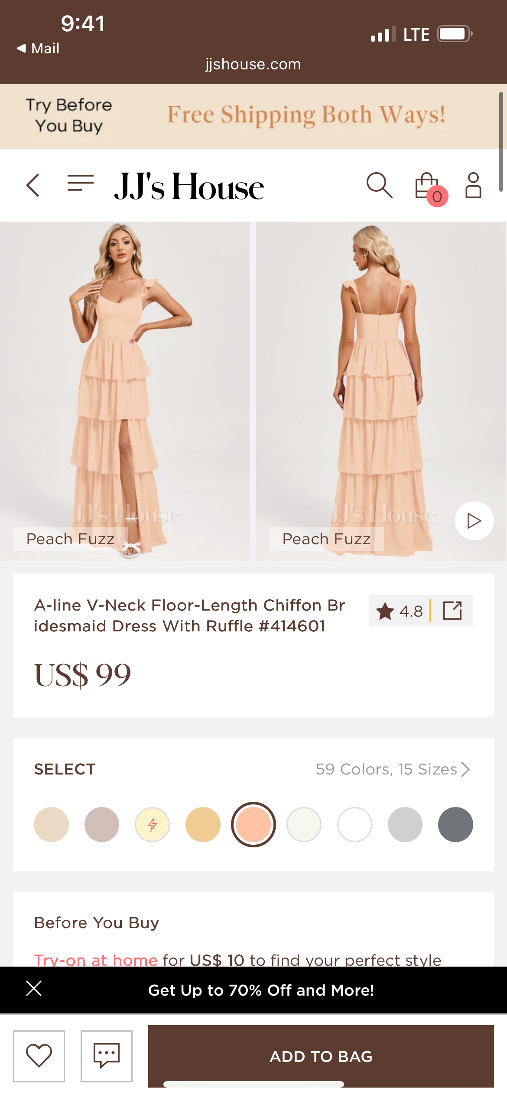Open the chat message icon
Image resolution: width=507 pixels, height=1098 pixels.
(107, 1056)
